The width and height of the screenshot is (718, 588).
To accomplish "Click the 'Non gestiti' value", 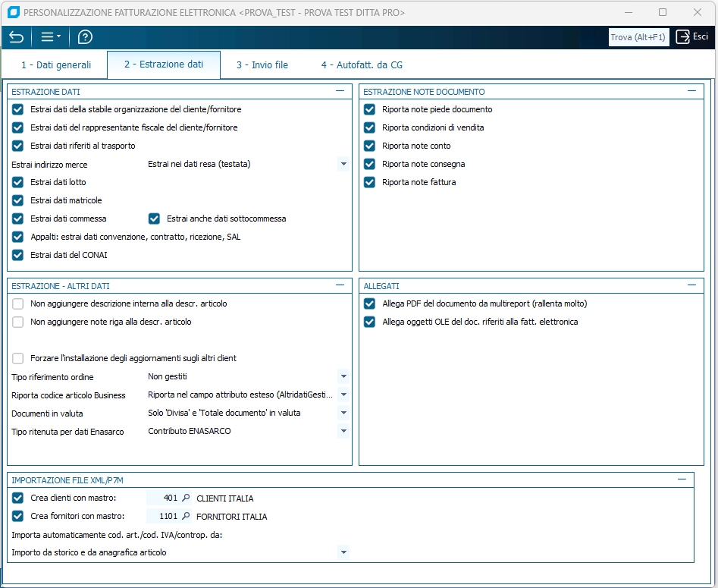I will point(168,377).
